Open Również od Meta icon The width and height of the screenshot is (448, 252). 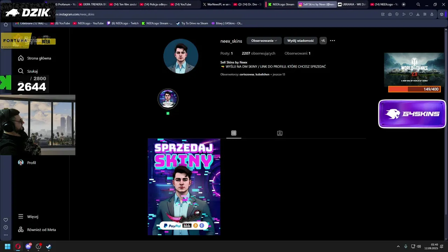[x=21, y=230]
